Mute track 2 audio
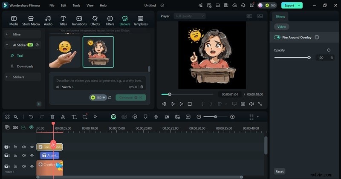The width and height of the screenshot is (341, 179). [x=24, y=156]
